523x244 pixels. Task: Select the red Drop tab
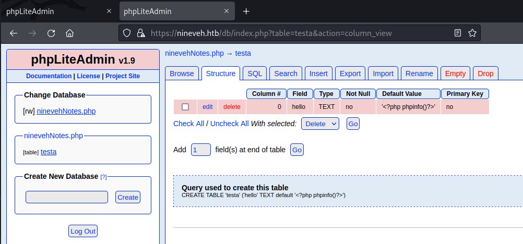point(485,74)
